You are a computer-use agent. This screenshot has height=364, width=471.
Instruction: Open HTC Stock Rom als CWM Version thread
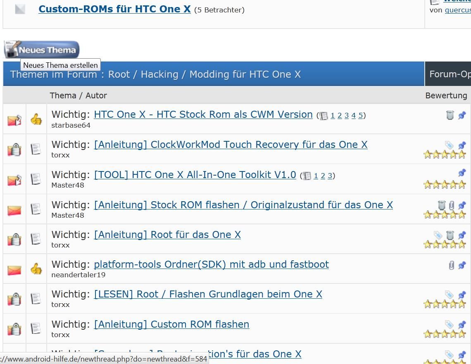coord(203,114)
